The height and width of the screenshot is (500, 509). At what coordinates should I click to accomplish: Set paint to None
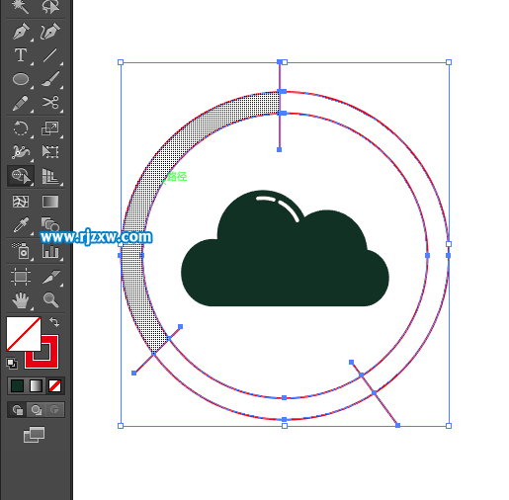coord(54,385)
